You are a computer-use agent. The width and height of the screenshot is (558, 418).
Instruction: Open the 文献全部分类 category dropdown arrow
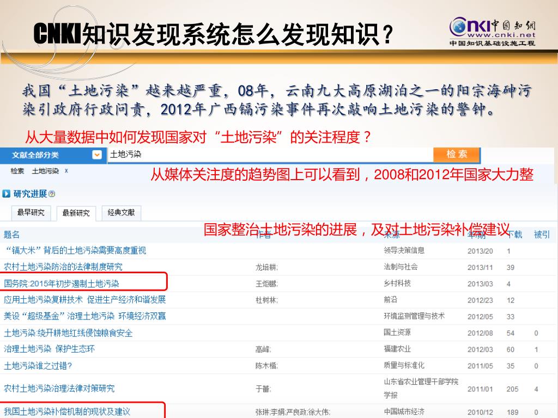coord(97,155)
